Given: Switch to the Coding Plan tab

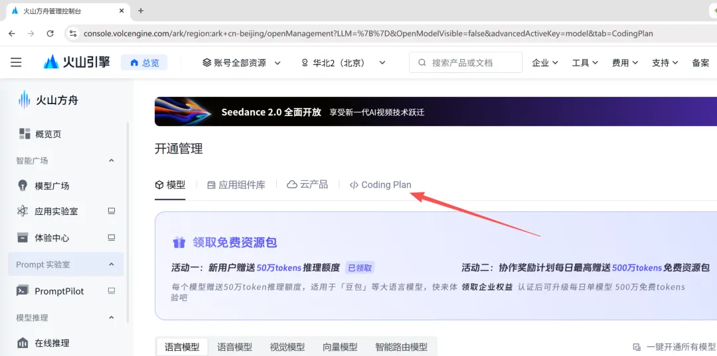Looking at the screenshot, I should click(x=380, y=185).
